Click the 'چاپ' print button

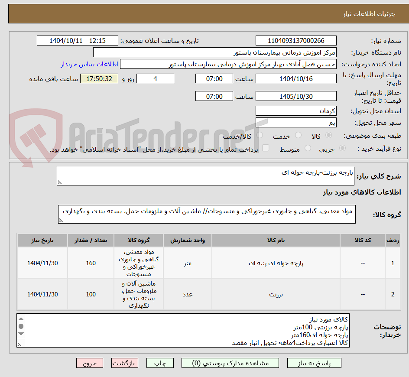(160, 363)
